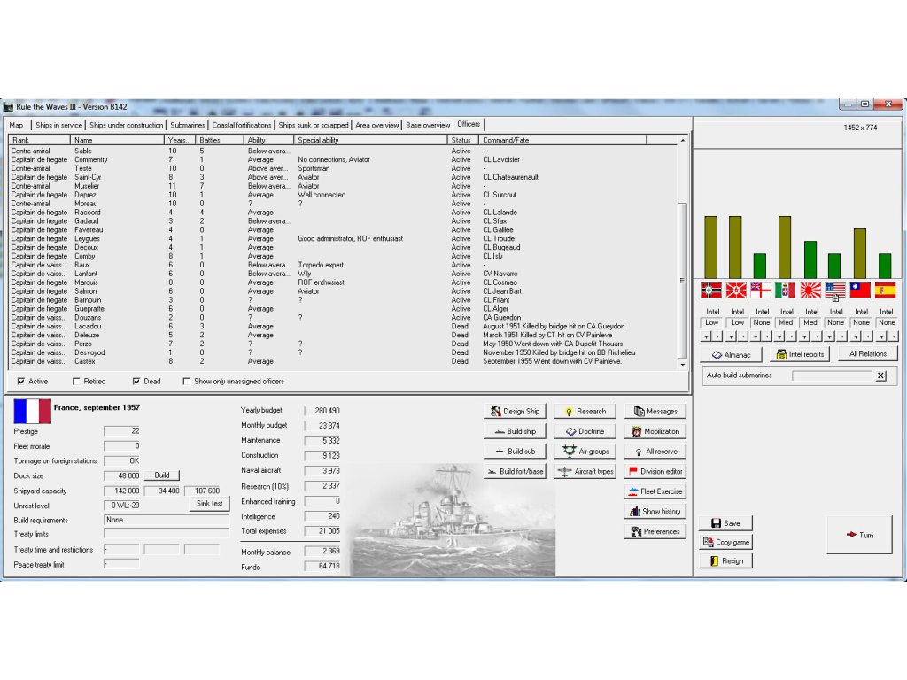Start a Fleet Exercise
The height and width of the screenshot is (680, 907).
point(655,491)
